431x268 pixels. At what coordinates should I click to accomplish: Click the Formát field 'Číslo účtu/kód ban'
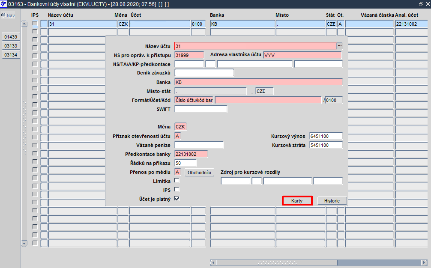click(x=194, y=100)
